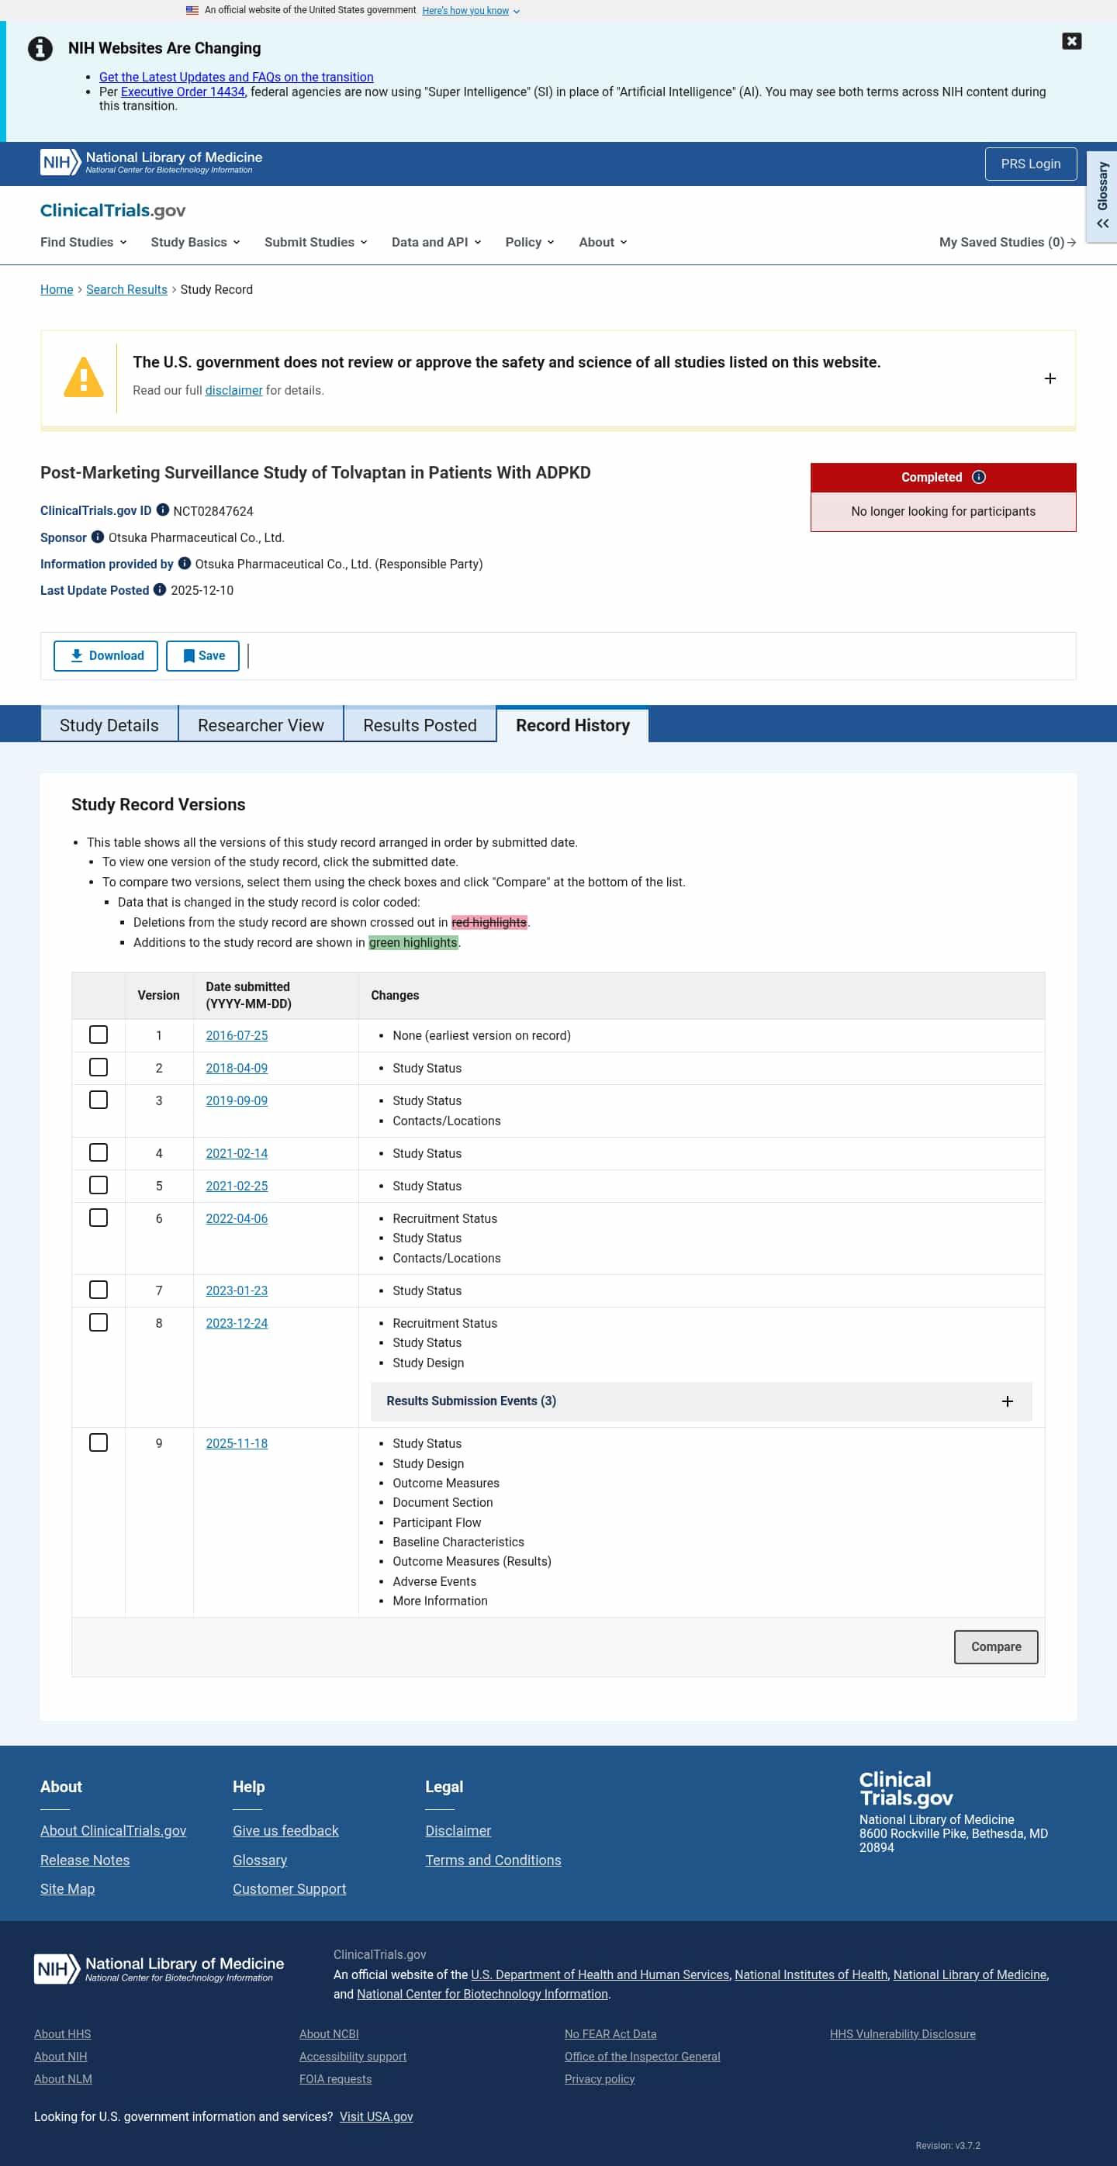Viewport: 1117px width, 2166px height.
Task: Click the ClinicalTrials.gov site logo
Action: [x=112, y=210]
